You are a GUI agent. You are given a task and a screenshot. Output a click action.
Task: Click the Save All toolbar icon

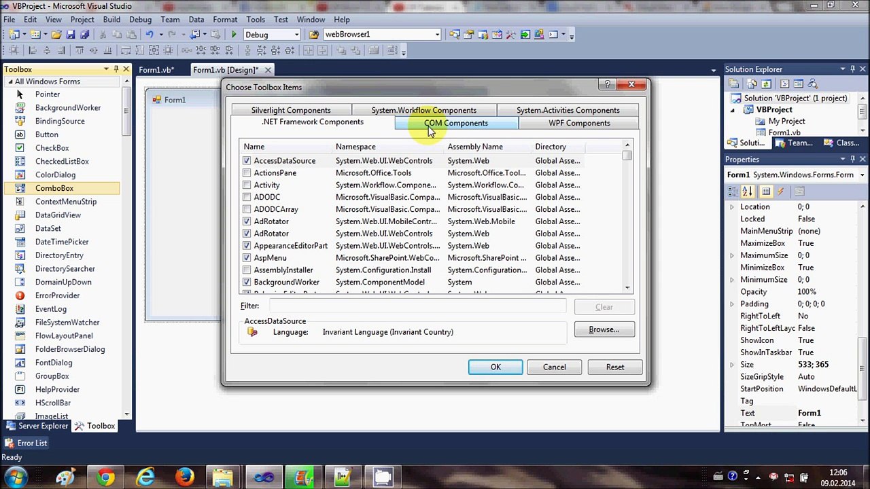click(x=84, y=35)
